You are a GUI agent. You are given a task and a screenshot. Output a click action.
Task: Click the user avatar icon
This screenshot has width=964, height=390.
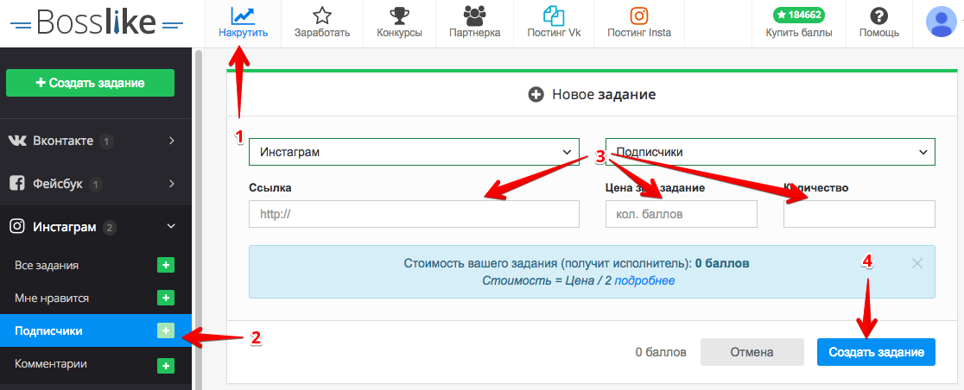pos(942,22)
